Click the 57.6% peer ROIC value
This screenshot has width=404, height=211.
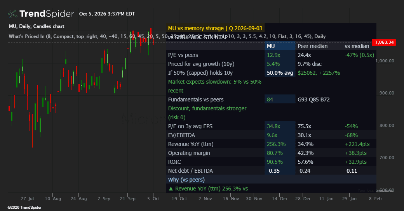click(306, 162)
